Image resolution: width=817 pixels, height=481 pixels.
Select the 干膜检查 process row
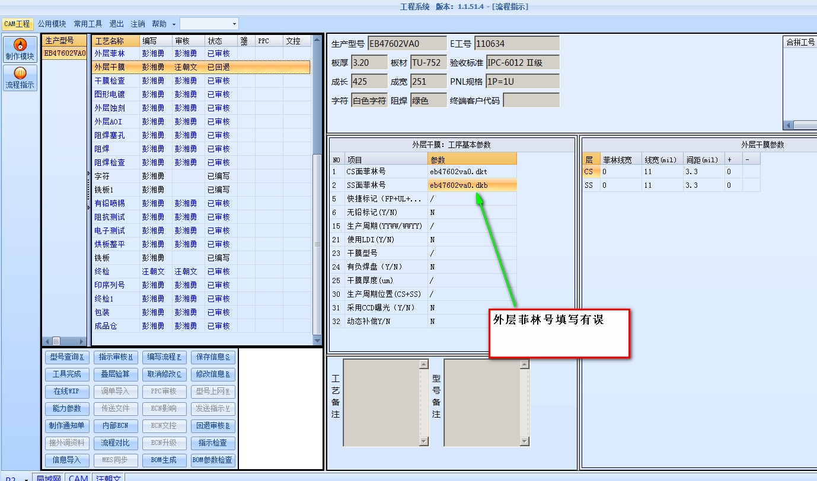coord(201,81)
